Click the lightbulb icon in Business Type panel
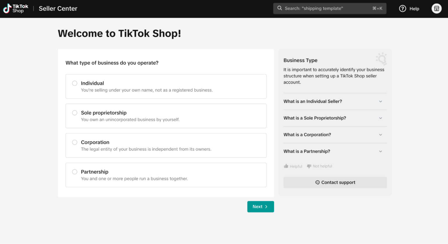 pyautogui.click(x=381, y=59)
